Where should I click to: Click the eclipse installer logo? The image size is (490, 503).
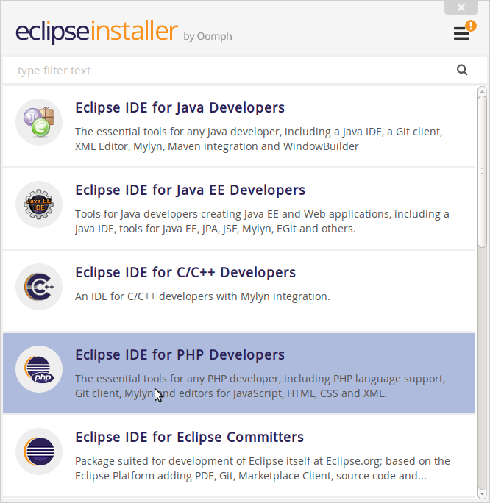click(x=96, y=31)
